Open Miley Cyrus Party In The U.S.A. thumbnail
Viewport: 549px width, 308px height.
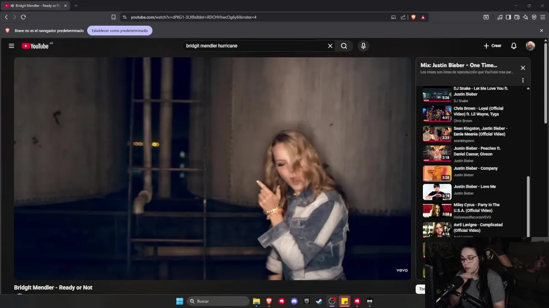[437, 210]
